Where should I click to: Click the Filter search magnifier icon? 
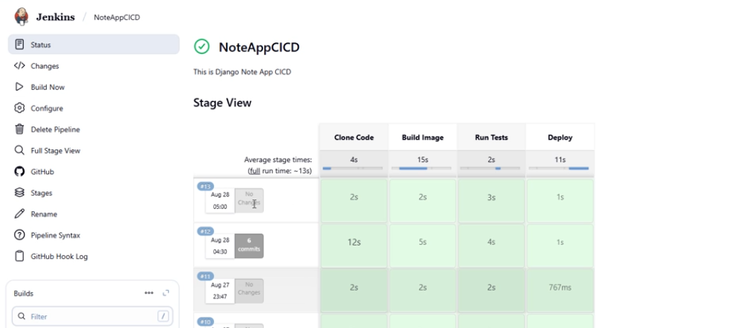coord(22,316)
